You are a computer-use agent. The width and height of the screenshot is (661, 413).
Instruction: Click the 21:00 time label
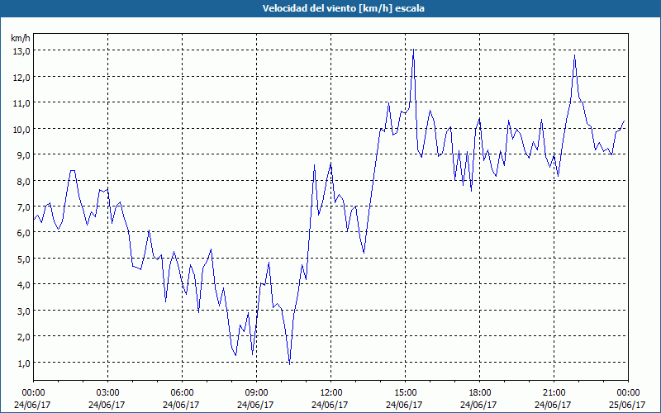click(x=554, y=393)
